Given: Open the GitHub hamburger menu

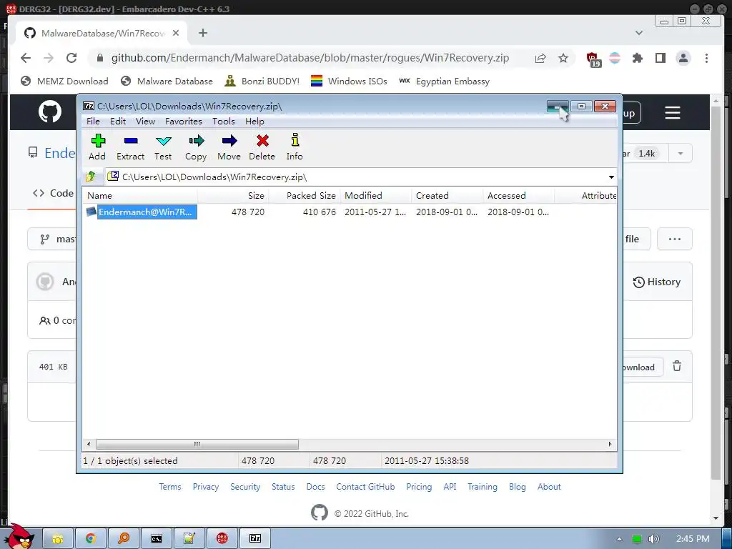Looking at the screenshot, I should pos(672,112).
